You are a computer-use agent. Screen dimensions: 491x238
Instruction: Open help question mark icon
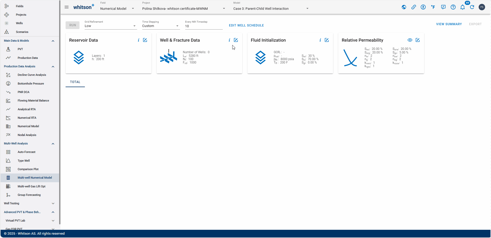(453, 7)
